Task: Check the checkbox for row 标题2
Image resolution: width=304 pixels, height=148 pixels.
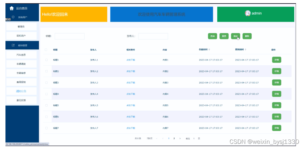Action: tap(46, 71)
